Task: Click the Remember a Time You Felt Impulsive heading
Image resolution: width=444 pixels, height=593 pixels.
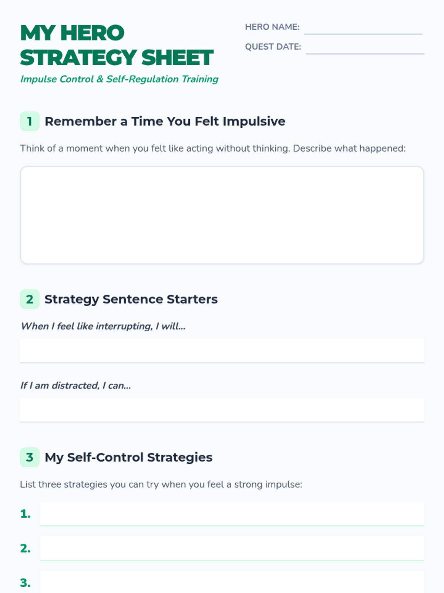Action: [x=165, y=121]
